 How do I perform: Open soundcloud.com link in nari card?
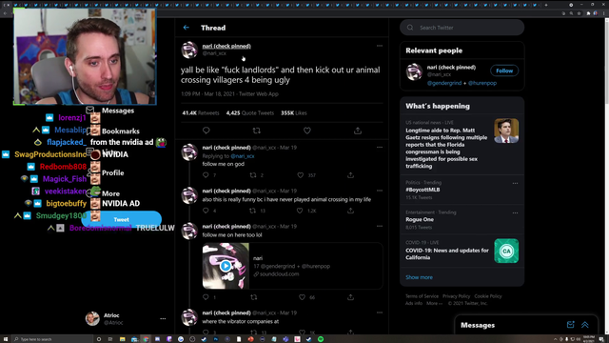pyautogui.click(x=279, y=274)
